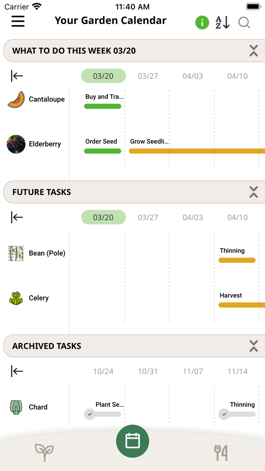Tap the Cantaloupe plant icon
Viewport: 265px width, 471px height.
16,99
